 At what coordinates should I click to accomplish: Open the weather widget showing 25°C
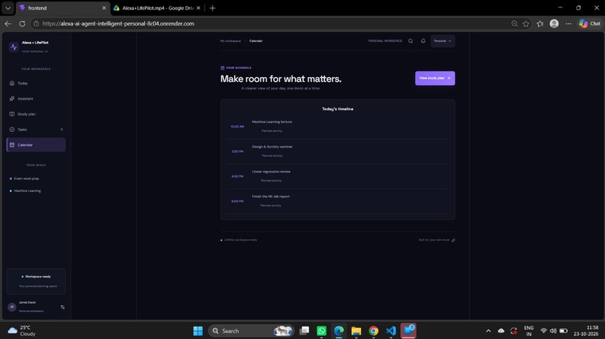tap(22, 331)
